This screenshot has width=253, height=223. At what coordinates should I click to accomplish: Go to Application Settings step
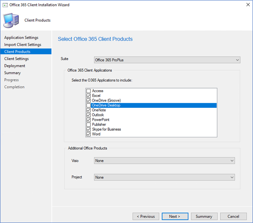click(x=21, y=38)
